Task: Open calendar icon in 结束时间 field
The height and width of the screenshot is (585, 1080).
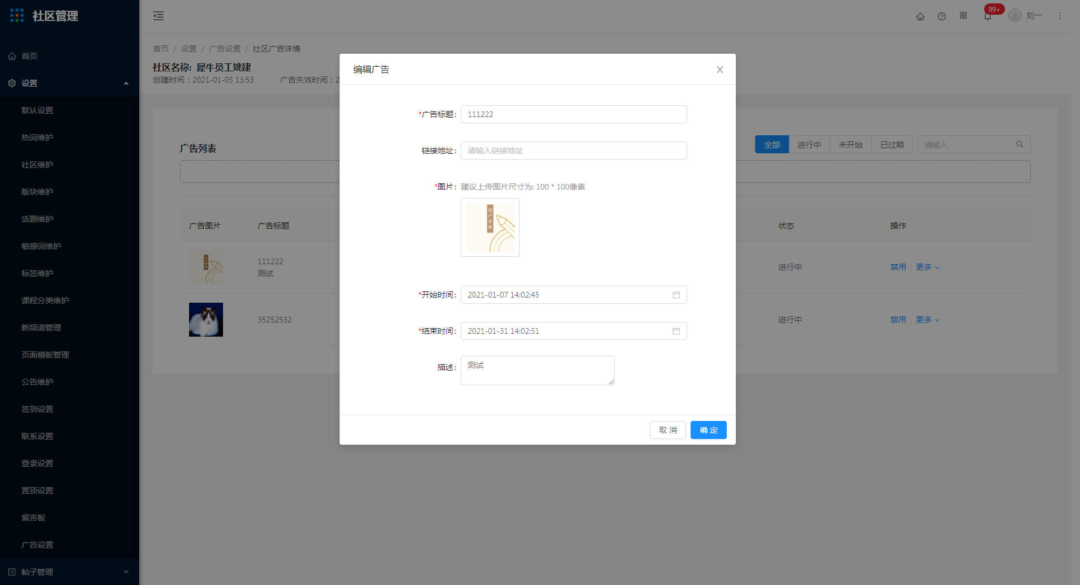Action: (x=676, y=331)
